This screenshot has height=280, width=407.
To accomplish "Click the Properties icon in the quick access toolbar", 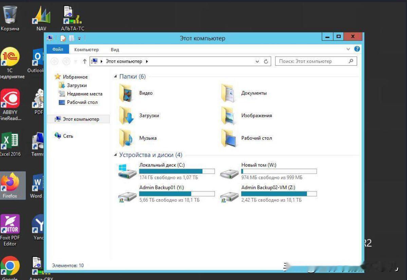I will click(x=63, y=38).
